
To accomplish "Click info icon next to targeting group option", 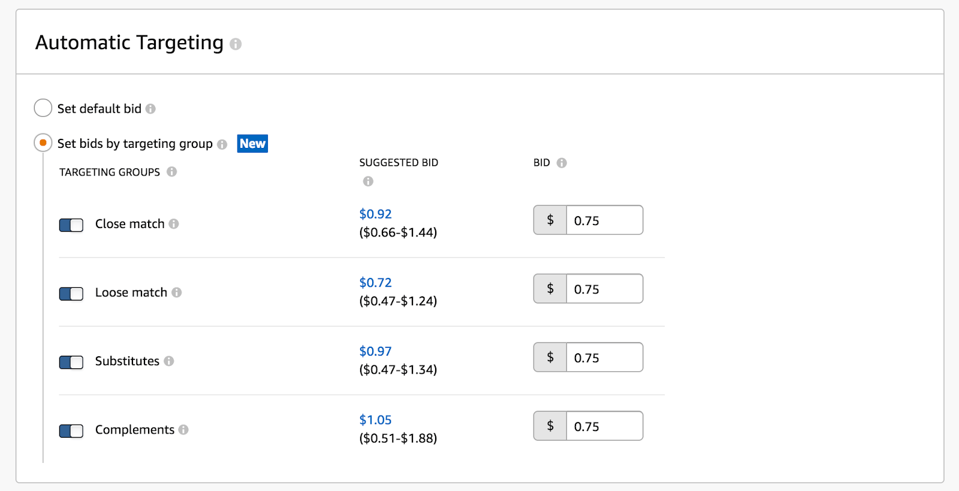I will (x=222, y=144).
